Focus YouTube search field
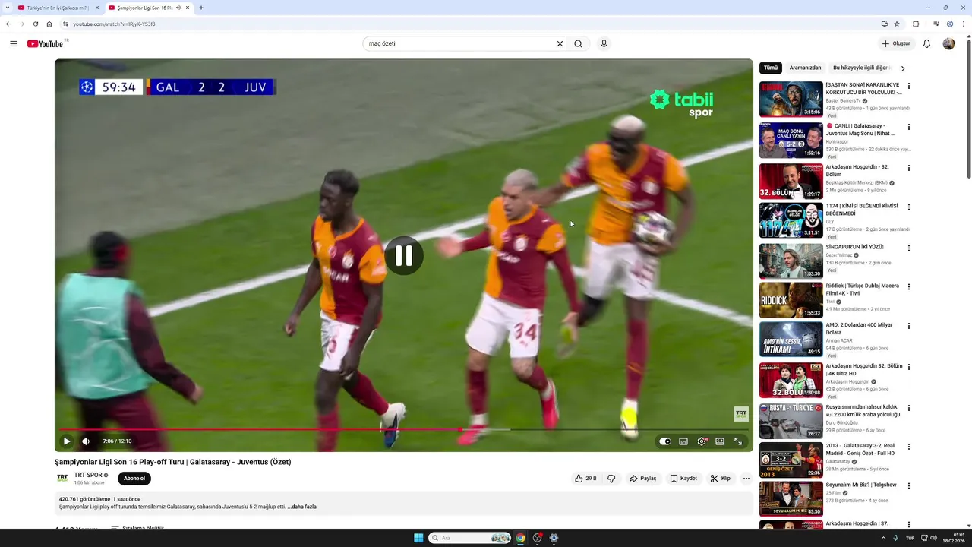 (459, 43)
